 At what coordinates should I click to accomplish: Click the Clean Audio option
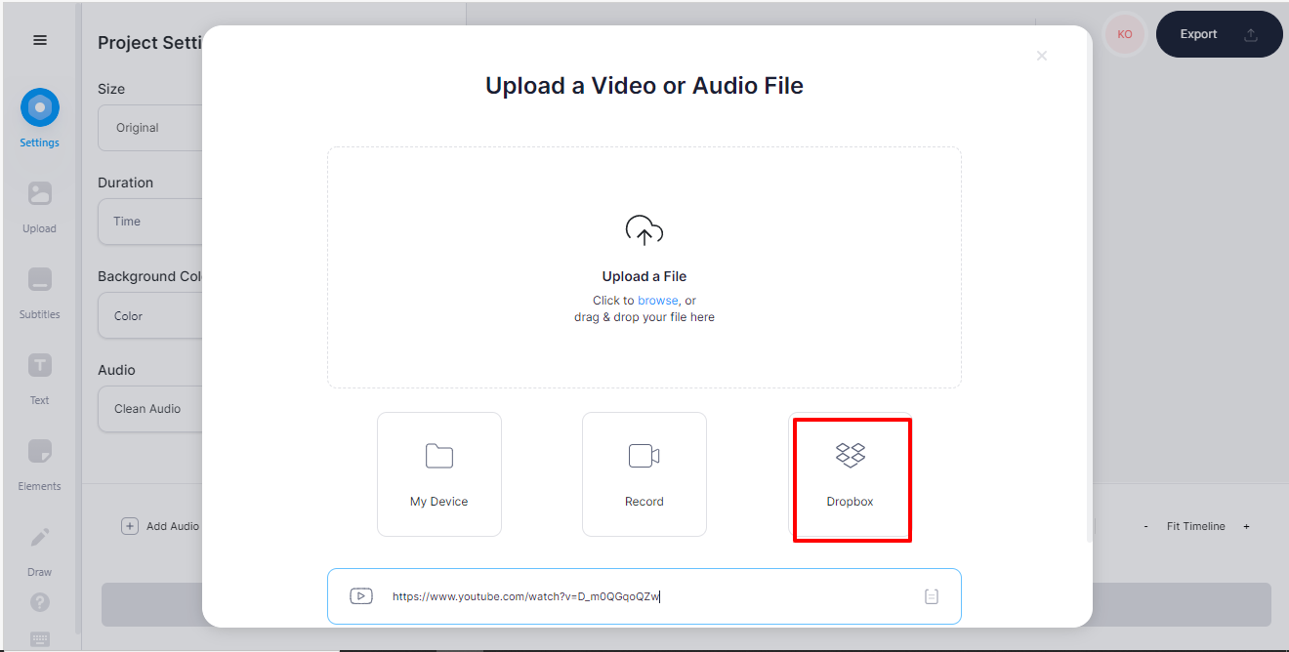[150, 409]
